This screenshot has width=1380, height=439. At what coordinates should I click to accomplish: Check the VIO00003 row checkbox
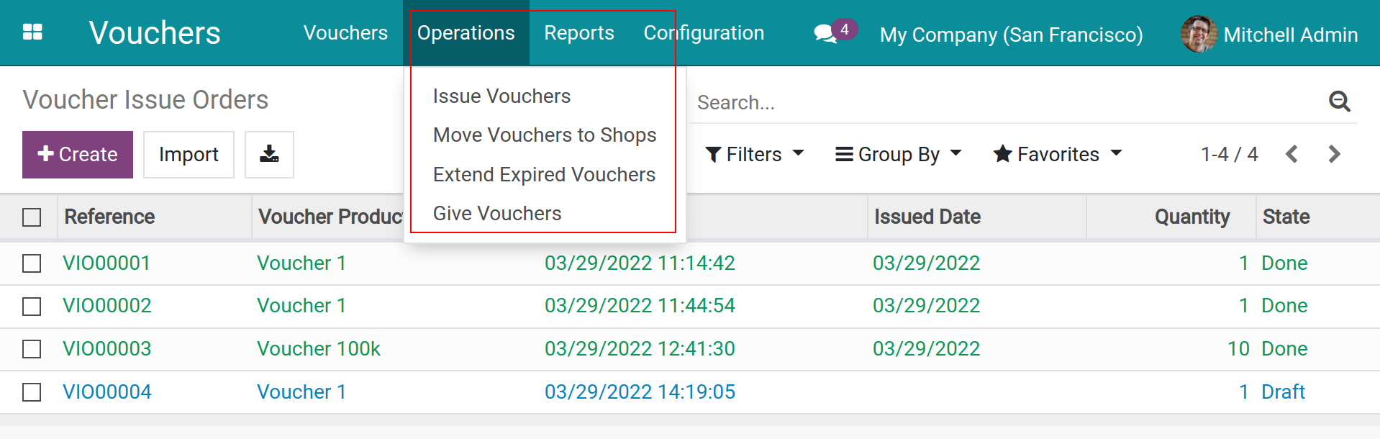pyautogui.click(x=32, y=349)
